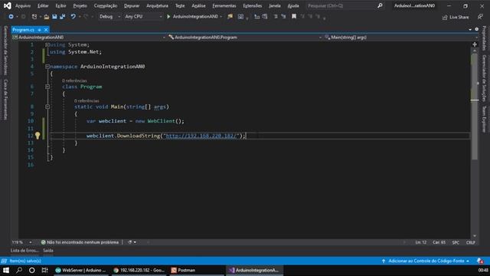Image resolution: width=490 pixels, height=276 pixels.
Task: Start debugging with the green play icon
Action: click(168, 17)
